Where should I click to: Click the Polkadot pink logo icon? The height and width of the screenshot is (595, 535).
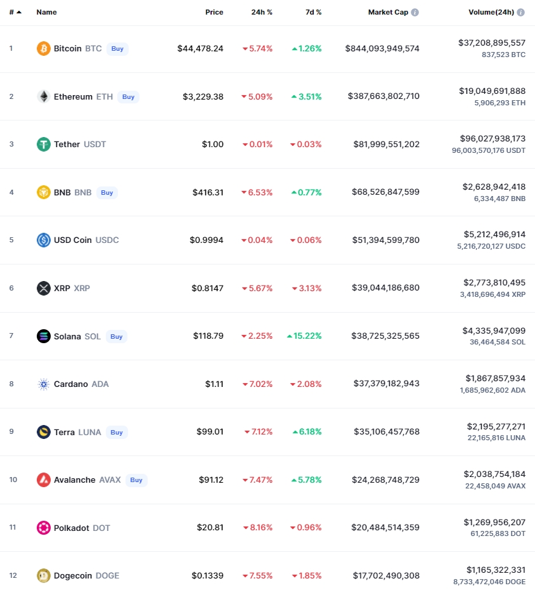pyautogui.click(x=44, y=528)
